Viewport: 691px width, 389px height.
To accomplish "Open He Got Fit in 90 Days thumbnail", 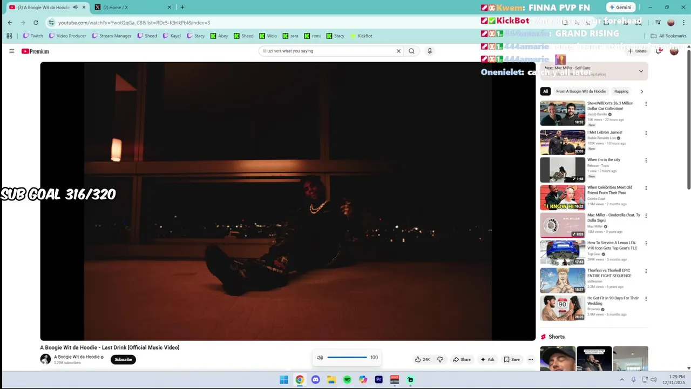I will pyautogui.click(x=563, y=307).
